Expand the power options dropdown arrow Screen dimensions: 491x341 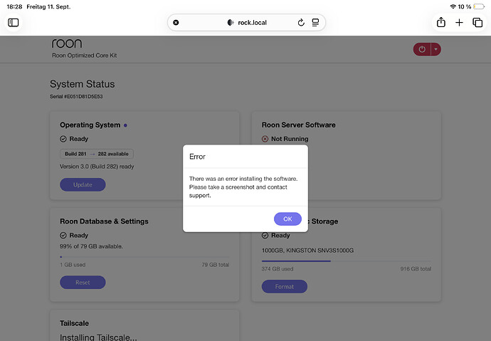tap(436, 49)
